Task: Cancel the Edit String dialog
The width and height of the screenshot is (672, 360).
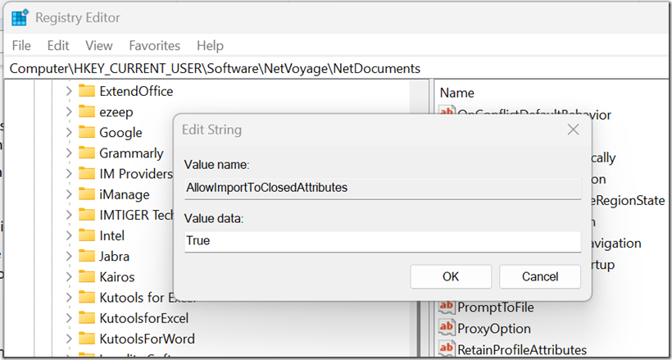Action: pyautogui.click(x=540, y=276)
